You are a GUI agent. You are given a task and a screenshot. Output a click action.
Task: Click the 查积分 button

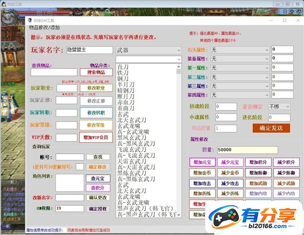tap(98, 188)
